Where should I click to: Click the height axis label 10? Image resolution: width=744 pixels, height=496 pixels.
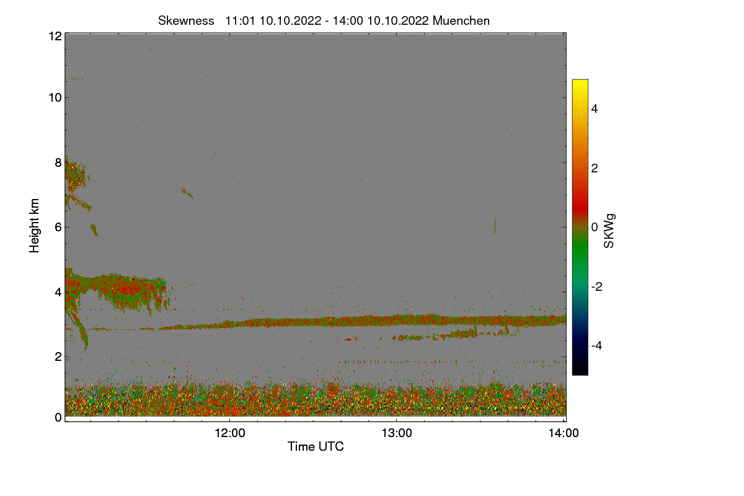coord(55,97)
